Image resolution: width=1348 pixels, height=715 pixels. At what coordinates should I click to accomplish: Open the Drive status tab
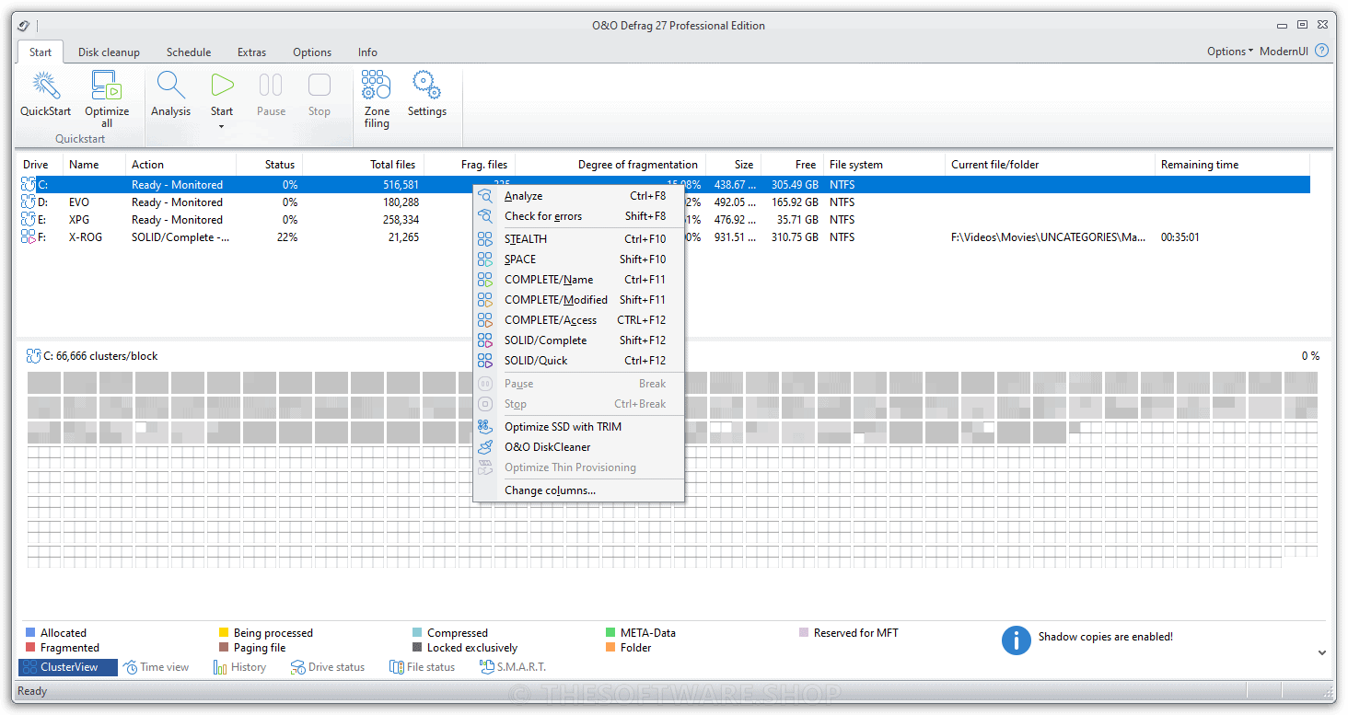click(328, 667)
